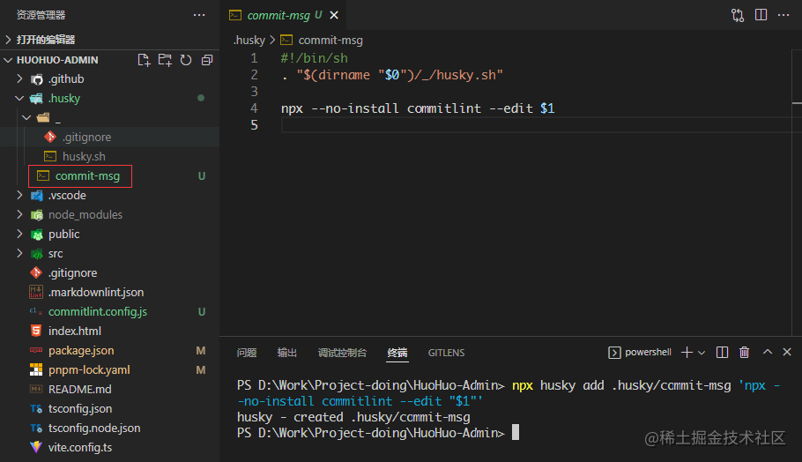Collapse the underscore folder inside .husky
The width and height of the screenshot is (802, 462).
pyautogui.click(x=109, y=117)
